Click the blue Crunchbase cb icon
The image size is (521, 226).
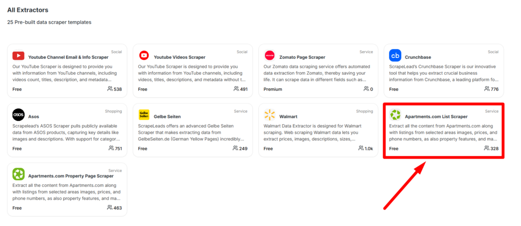tap(395, 55)
